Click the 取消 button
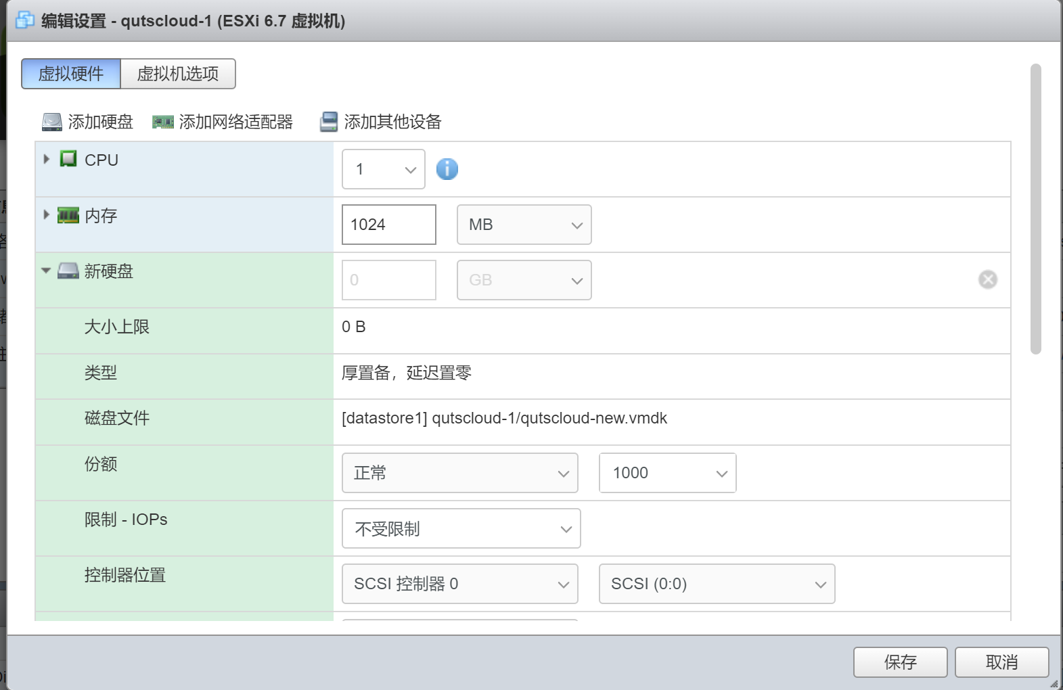The height and width of the screenshot is (690, 1063). click(1002, 662)
